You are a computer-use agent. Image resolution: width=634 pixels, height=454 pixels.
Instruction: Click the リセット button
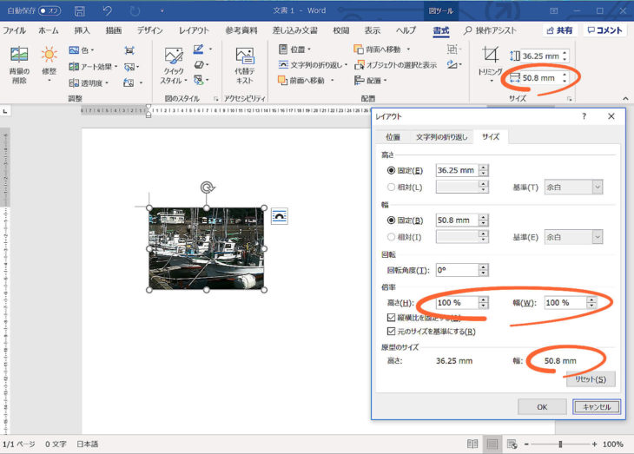pos(590,378)
